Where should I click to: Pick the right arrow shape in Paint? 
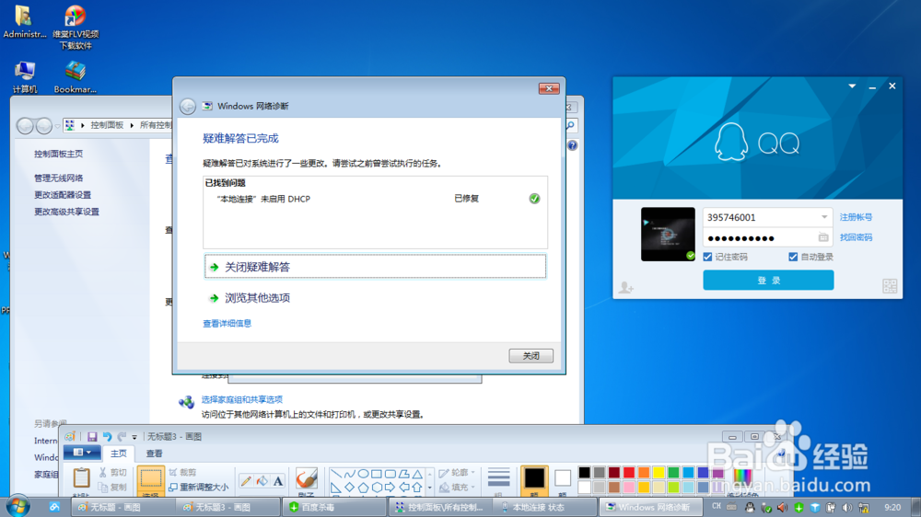[x=390, y=487]
